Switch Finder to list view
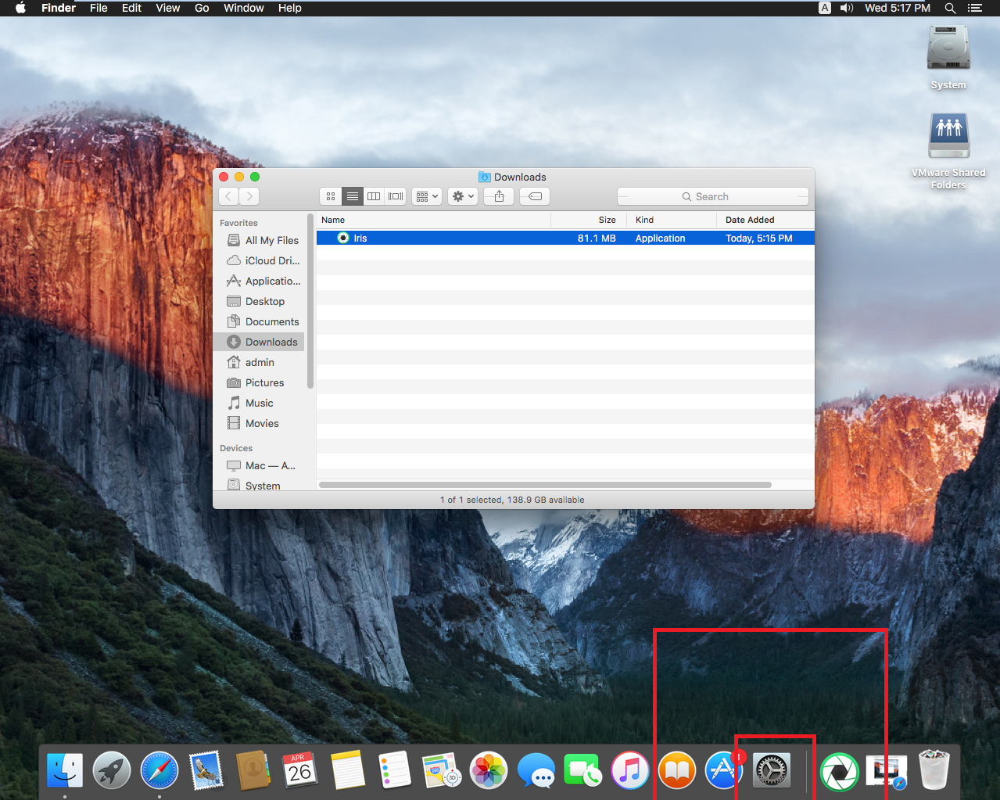This screenshot has width=1000, height=800. (x=353, y=196)
